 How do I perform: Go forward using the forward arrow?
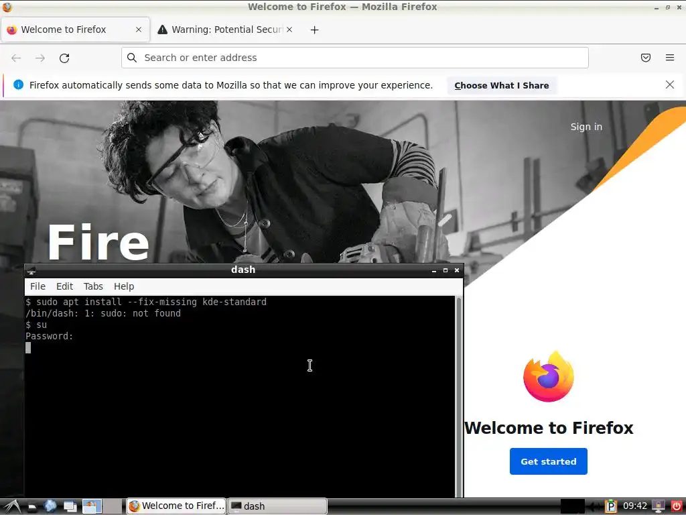point(40,58)
